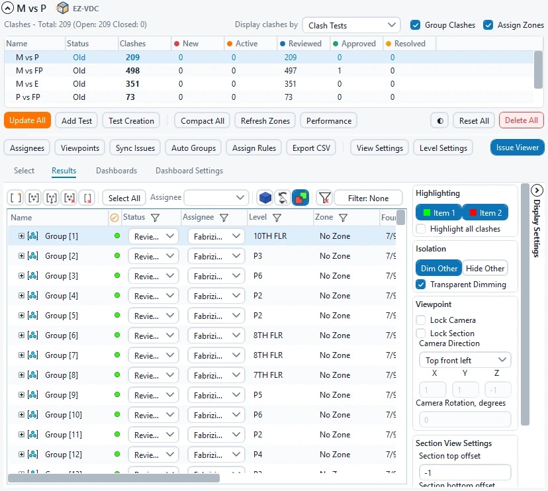Click the clear filter funnel icon
Image resolution: width=548 pixels, height=491 pixels.
point(325,198)
